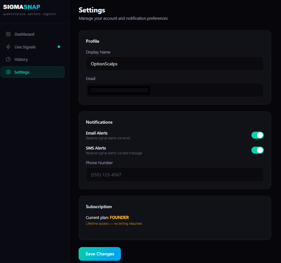This screenshot has height=263, width=281.
Task: Open the Dashboard page label
Action: 24,34
